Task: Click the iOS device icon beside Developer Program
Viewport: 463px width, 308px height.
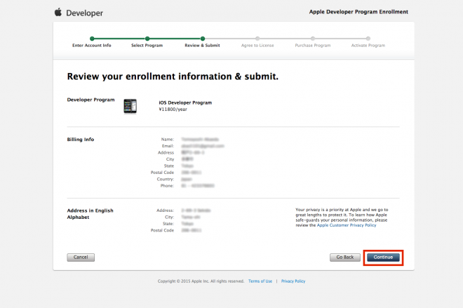Action: pyautogui.click(x=130, y=106)
